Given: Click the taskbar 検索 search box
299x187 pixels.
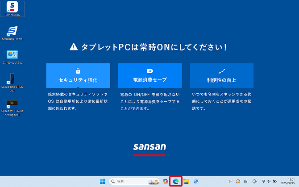Looking at the screenshot, I should click(134, 182).
